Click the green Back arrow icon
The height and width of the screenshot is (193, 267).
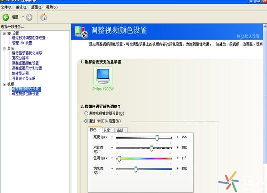tap(6, 17)
